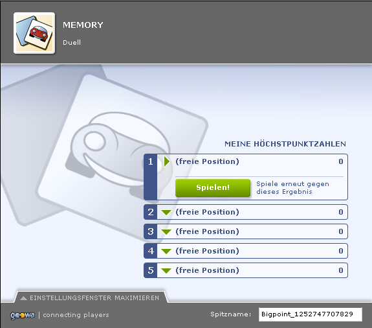
Task: Click the Memory game card icon
Action: (x=34, y=33)
